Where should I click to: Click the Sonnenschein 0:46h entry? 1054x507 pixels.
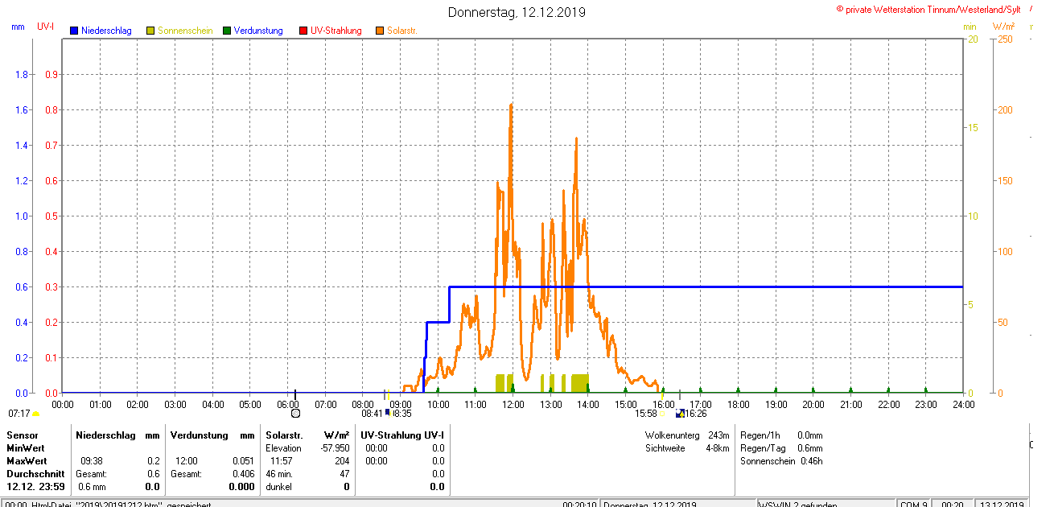tap(781, 461)
